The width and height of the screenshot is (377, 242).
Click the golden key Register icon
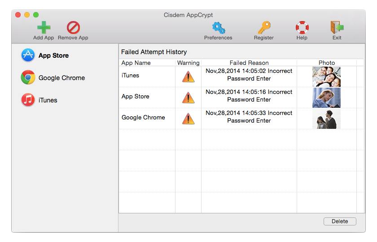click(x=264, y=27)
